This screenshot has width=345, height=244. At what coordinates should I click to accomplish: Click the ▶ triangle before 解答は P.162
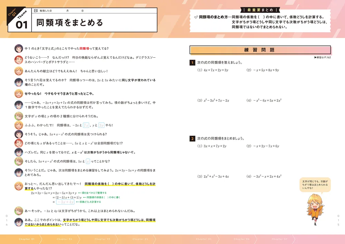pyautogui.click(x=315, y=57)
